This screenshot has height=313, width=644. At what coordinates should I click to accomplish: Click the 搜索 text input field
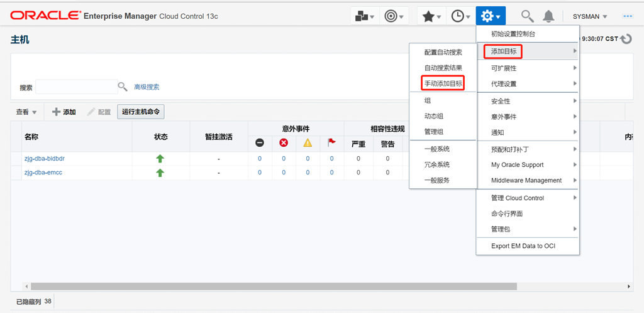(x=77, y=87)
